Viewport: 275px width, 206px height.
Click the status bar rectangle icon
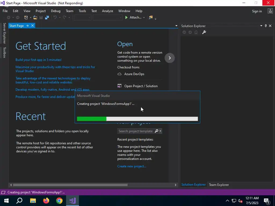pyautogui.click(x=3, y=192)
